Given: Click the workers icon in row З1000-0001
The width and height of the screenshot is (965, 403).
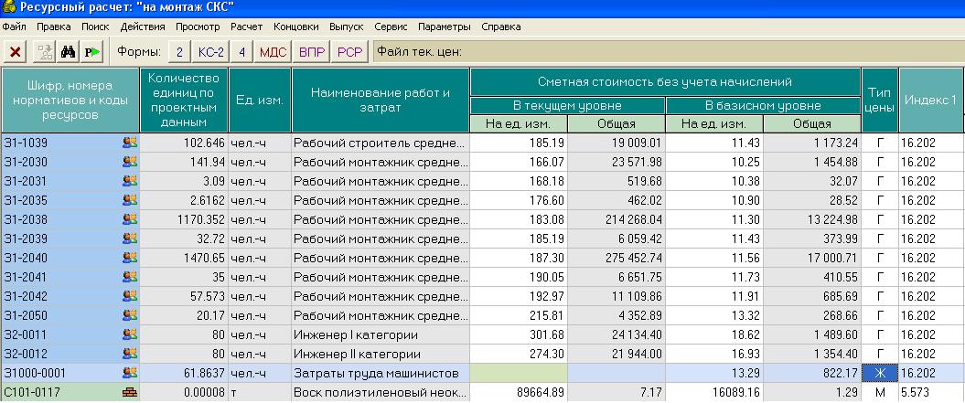Looking at the screenshot, I should click(x=130, y=372).
